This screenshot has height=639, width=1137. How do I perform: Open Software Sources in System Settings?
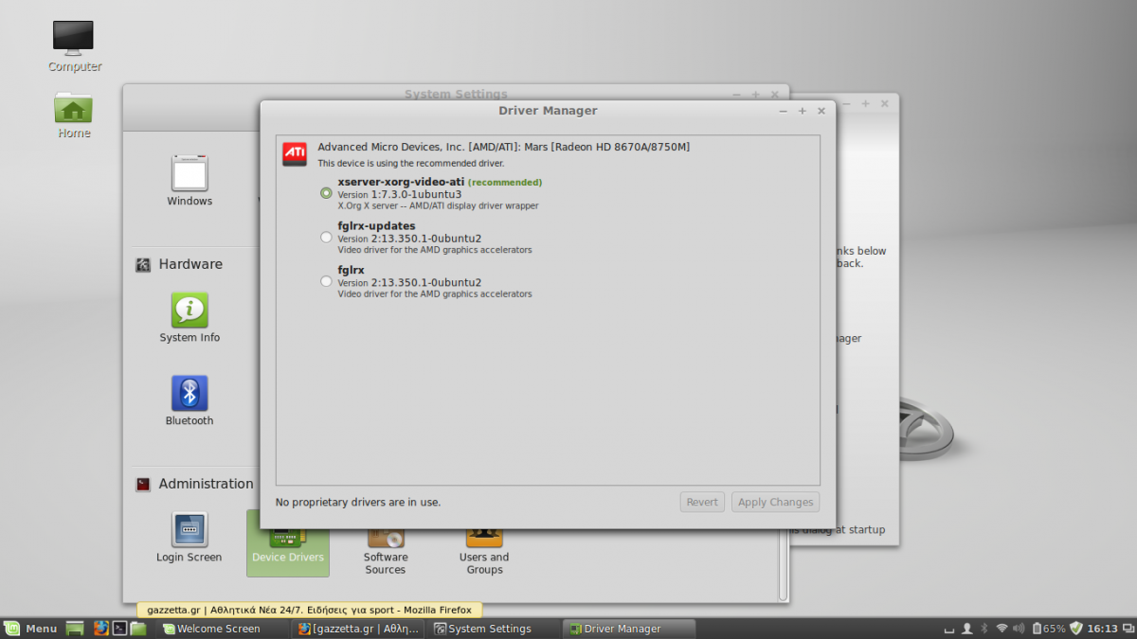tap(386, 551)
